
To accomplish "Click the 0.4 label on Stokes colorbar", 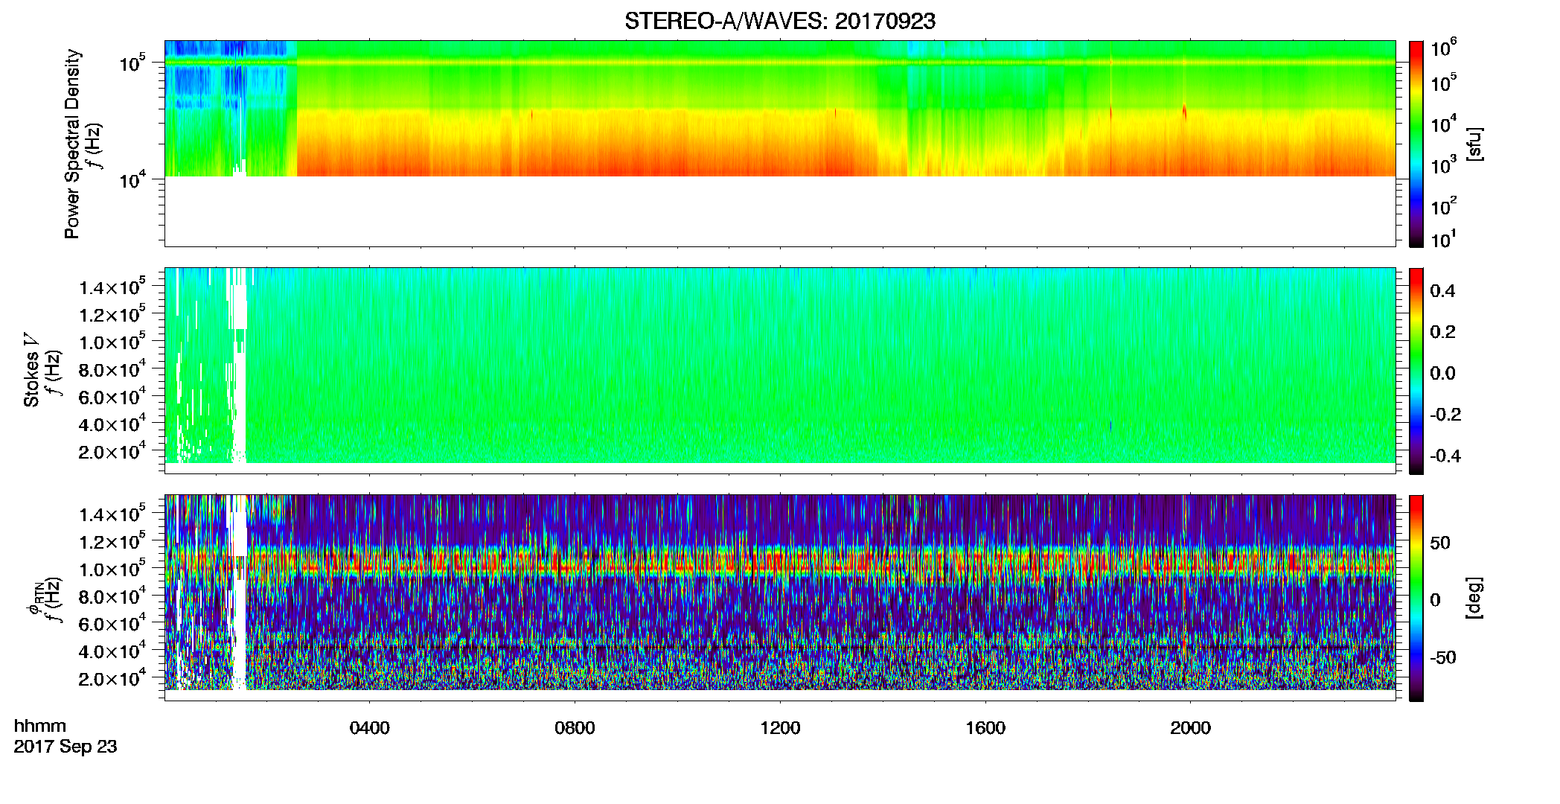I will 1442,291.
